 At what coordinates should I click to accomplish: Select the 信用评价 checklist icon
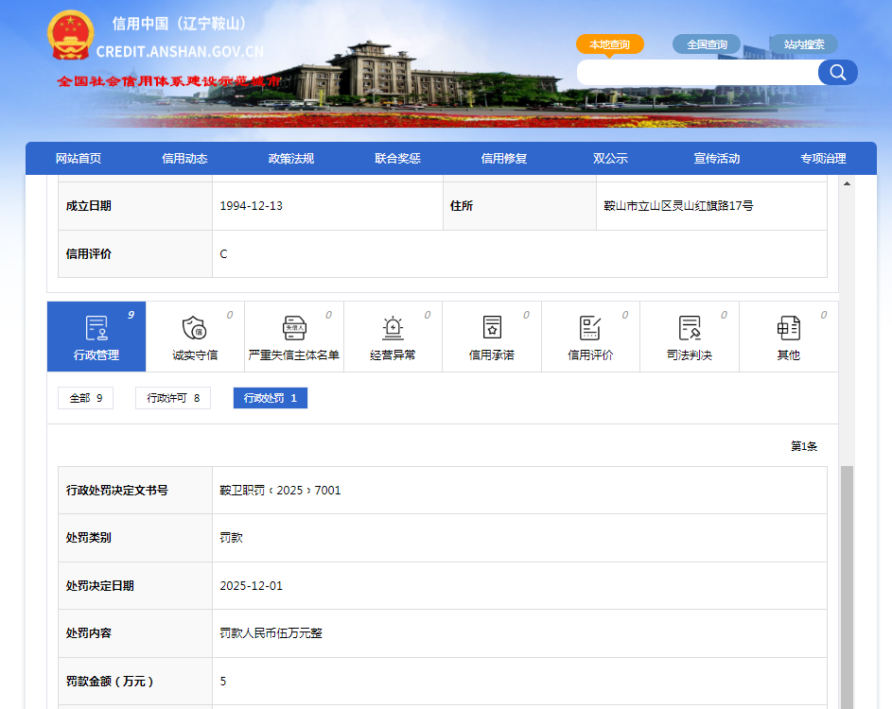[x=590, y=328]
